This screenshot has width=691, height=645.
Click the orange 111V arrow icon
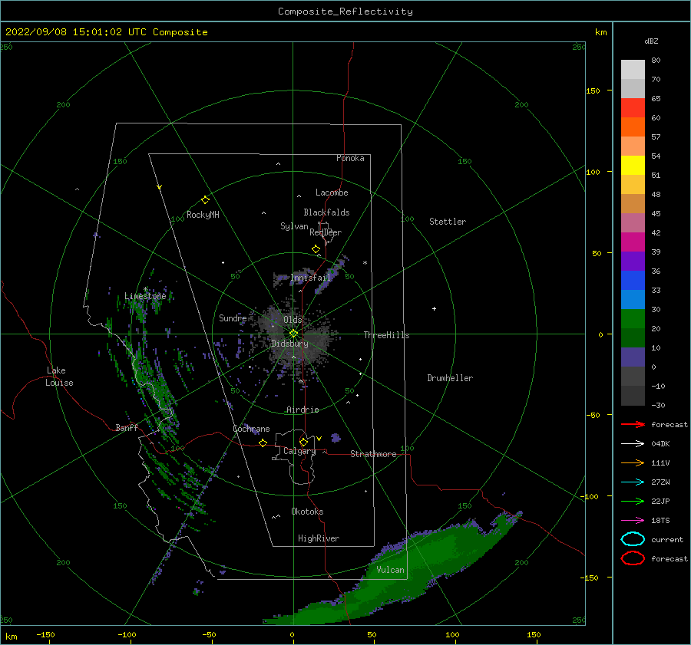[633, 462]
